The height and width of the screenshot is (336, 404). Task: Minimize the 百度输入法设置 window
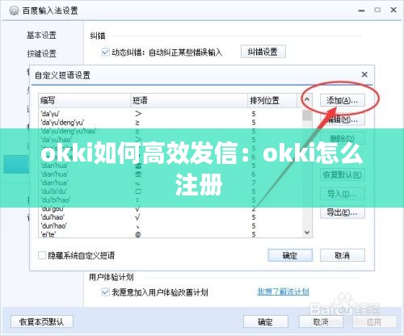tap(361, 10)
